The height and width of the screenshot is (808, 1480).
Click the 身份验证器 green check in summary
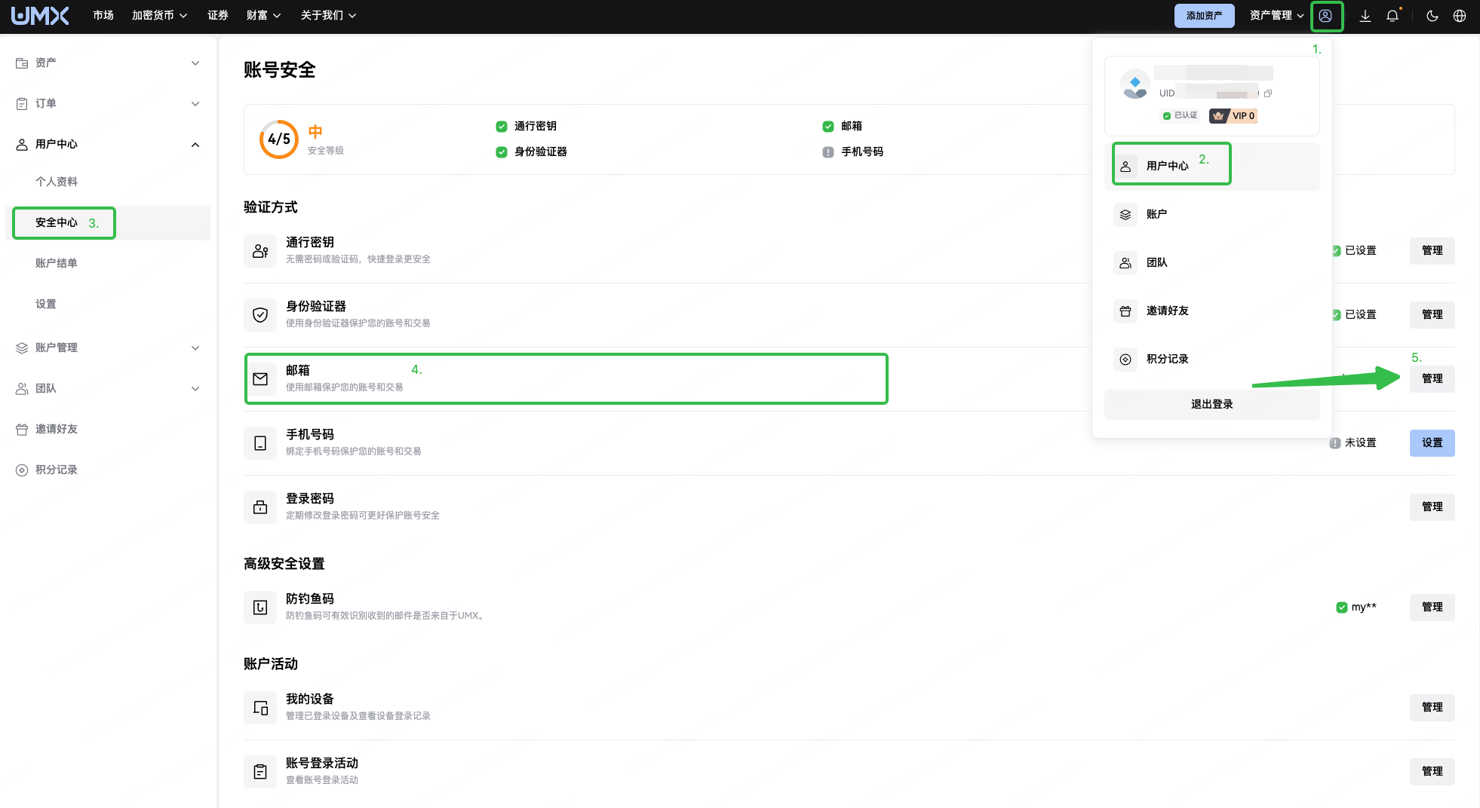(x=501, y=152)
